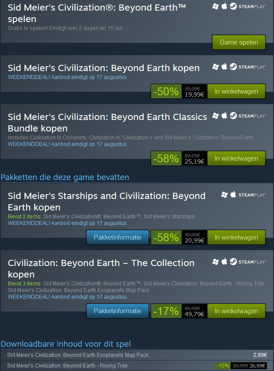The image size is (274, 371).
Task: Add Starships and Beyond Earth package to cart
Action: (236, 237)
